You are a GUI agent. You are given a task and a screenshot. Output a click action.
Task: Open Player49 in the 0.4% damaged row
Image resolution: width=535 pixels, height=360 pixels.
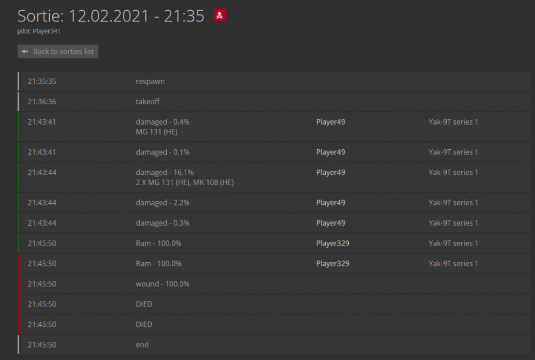(331, 122)
